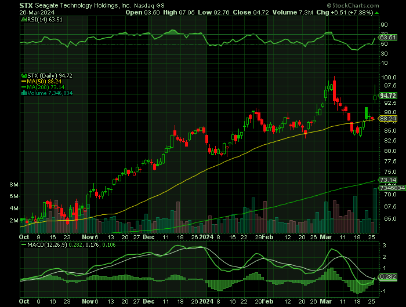Click the Close 94.72 header value
The image size is (406, 307).
point(251,12)
